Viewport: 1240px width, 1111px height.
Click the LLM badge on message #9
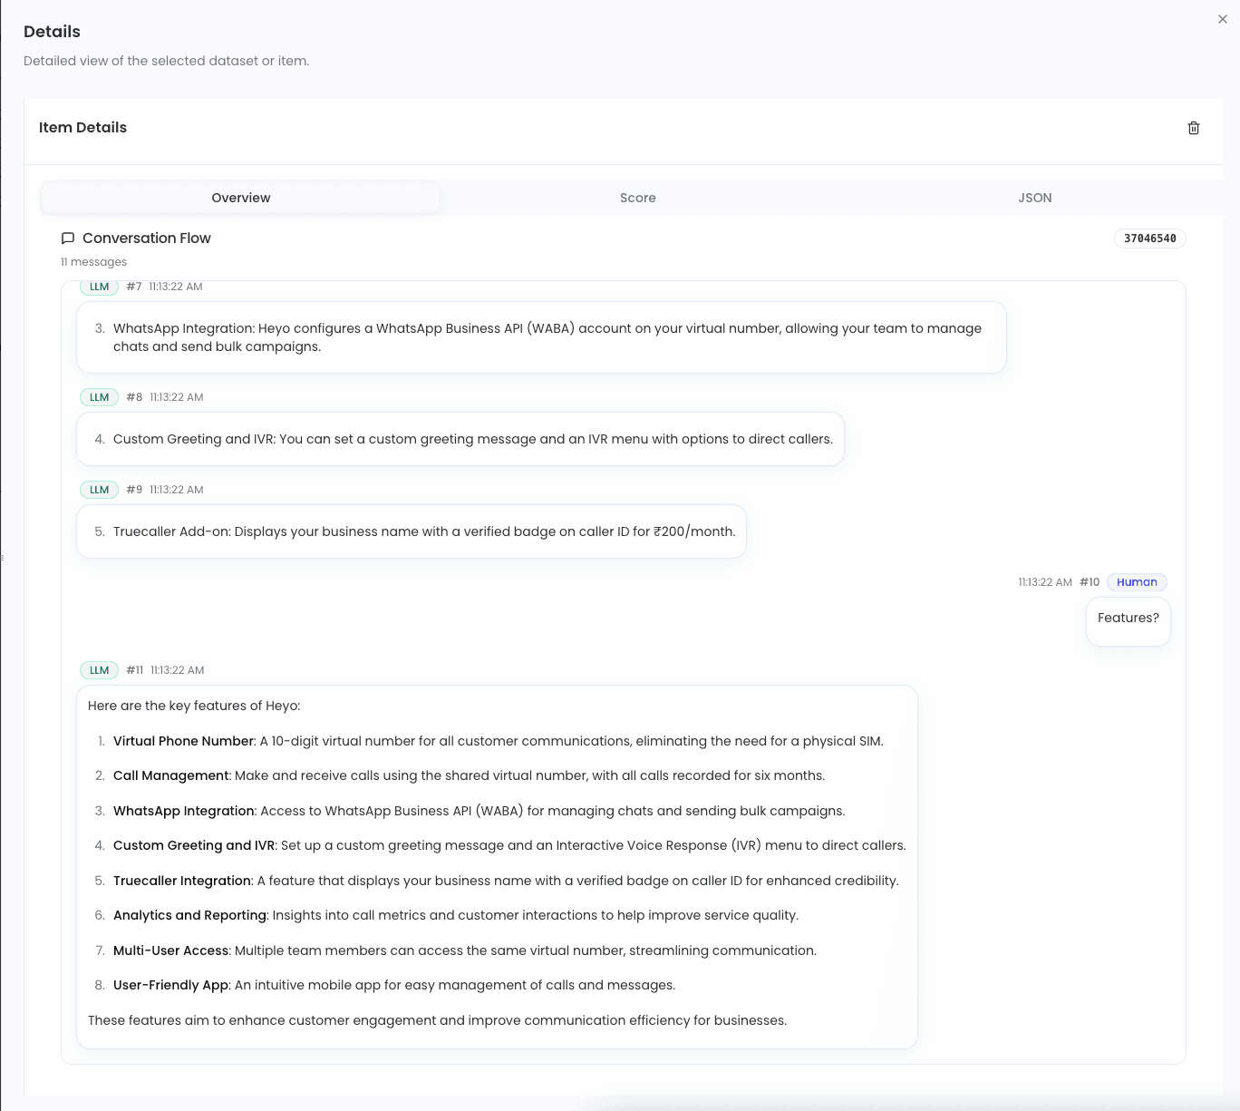coord(99,489)
